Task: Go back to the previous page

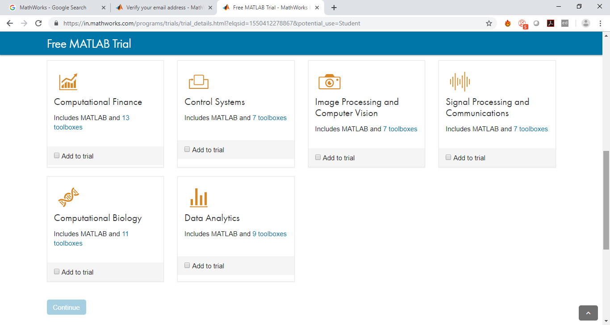Action: point(10,23)
